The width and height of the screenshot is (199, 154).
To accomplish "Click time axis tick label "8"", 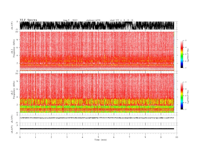I will point(145,137).
